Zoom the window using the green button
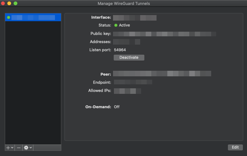 (15, 3)
